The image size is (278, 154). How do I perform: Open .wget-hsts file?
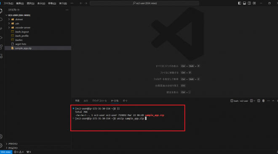tap(38, 44)
